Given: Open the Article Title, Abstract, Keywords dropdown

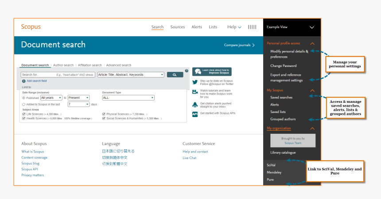Looking at the screenshot, I should tap(131, 74).
